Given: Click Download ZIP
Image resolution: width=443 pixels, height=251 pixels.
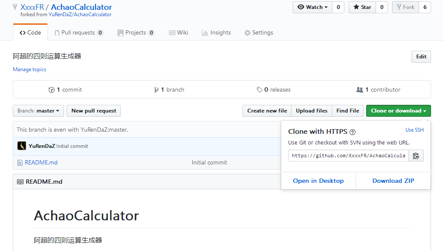Looking at the screenshot, I should (x=393, y=181).
